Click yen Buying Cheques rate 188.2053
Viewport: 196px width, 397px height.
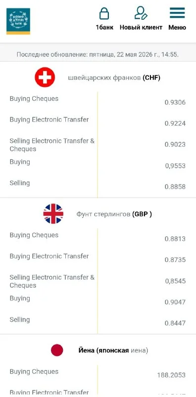pos(171,375)
